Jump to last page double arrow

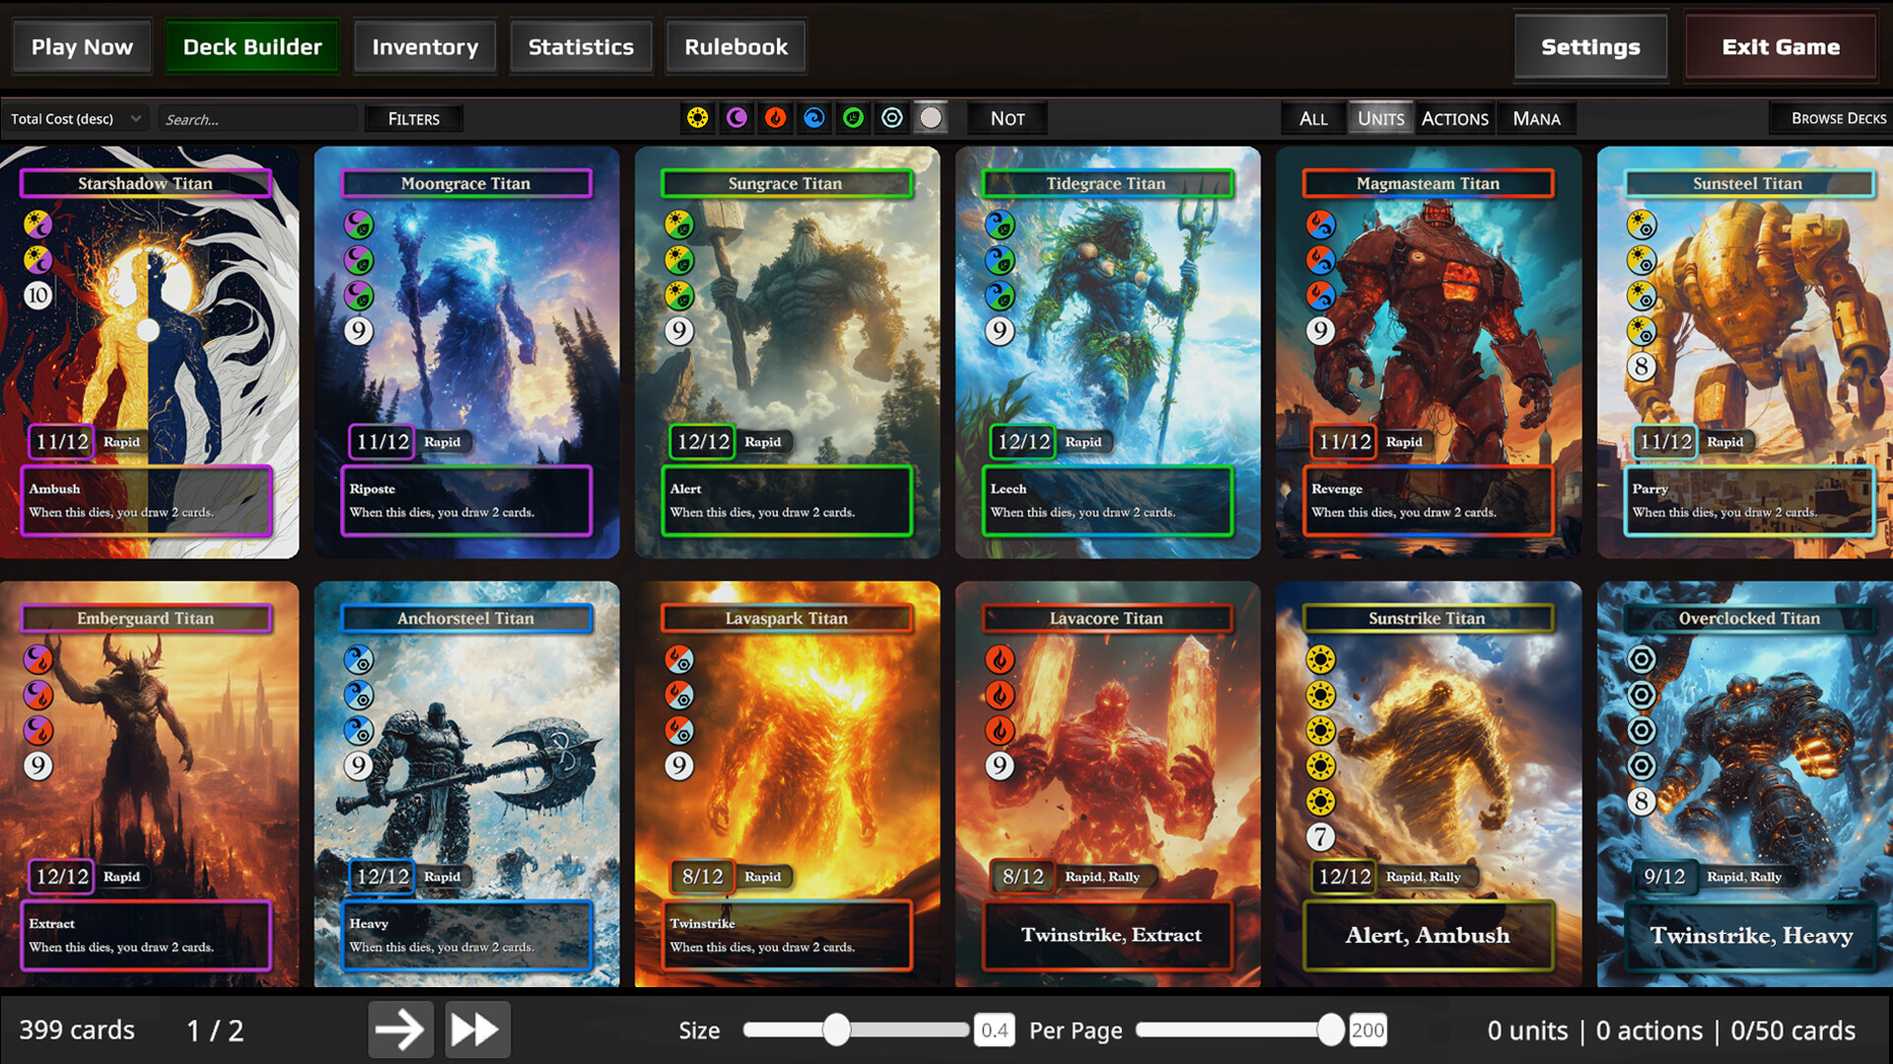pyautogui.click(x=476, y=1030)
